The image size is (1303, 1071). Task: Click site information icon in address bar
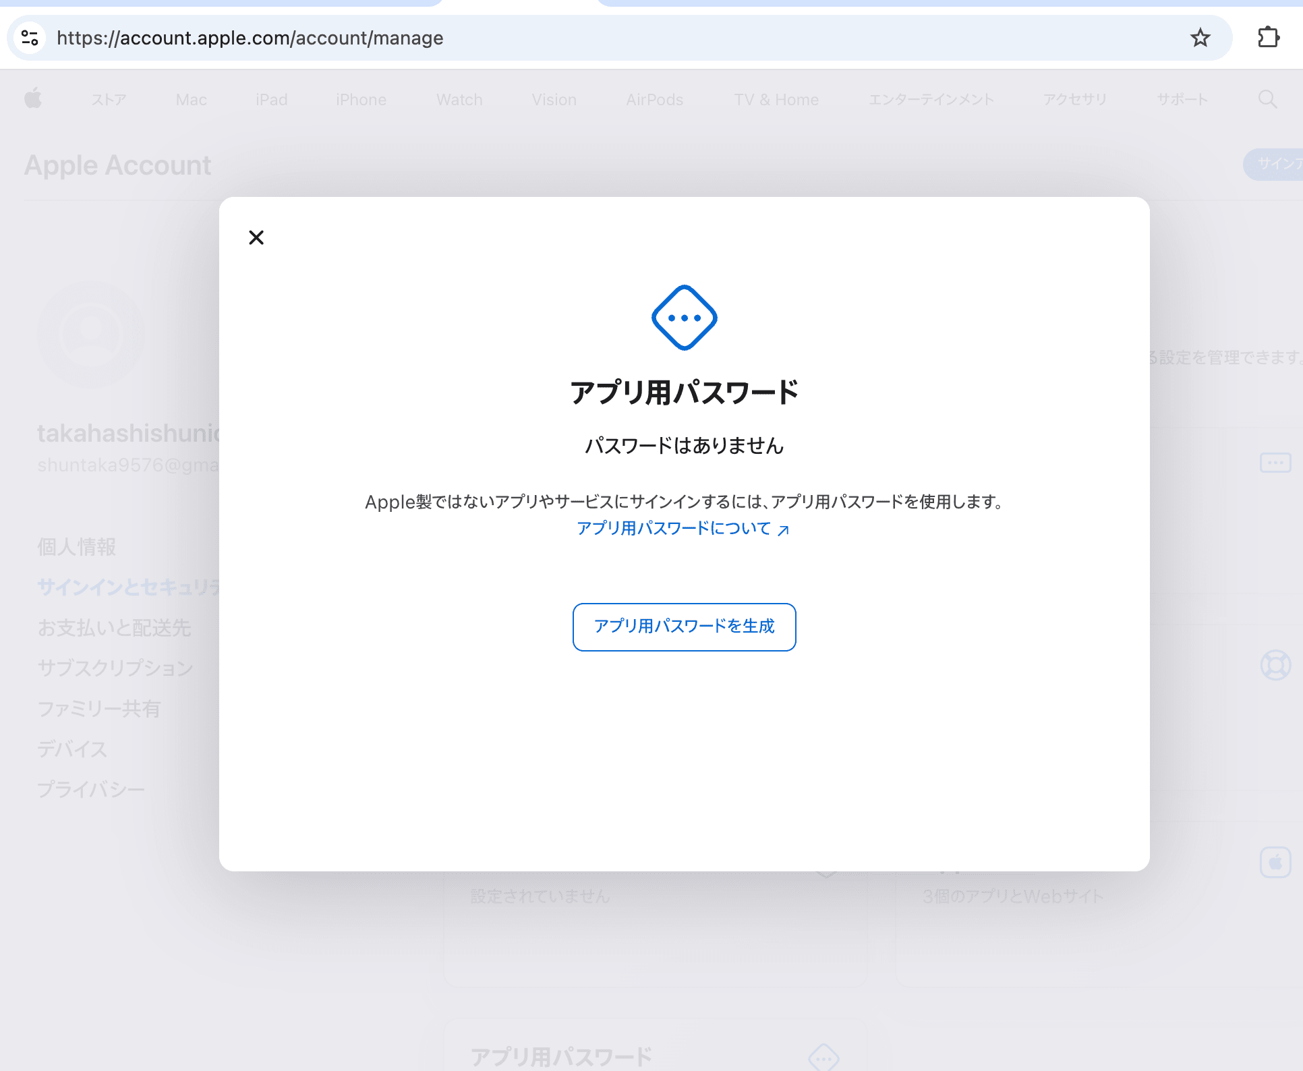point(30,38)
